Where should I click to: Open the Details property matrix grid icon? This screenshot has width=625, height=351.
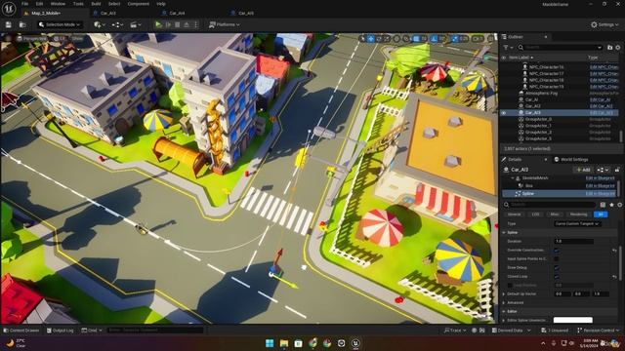tap(603, 205)
